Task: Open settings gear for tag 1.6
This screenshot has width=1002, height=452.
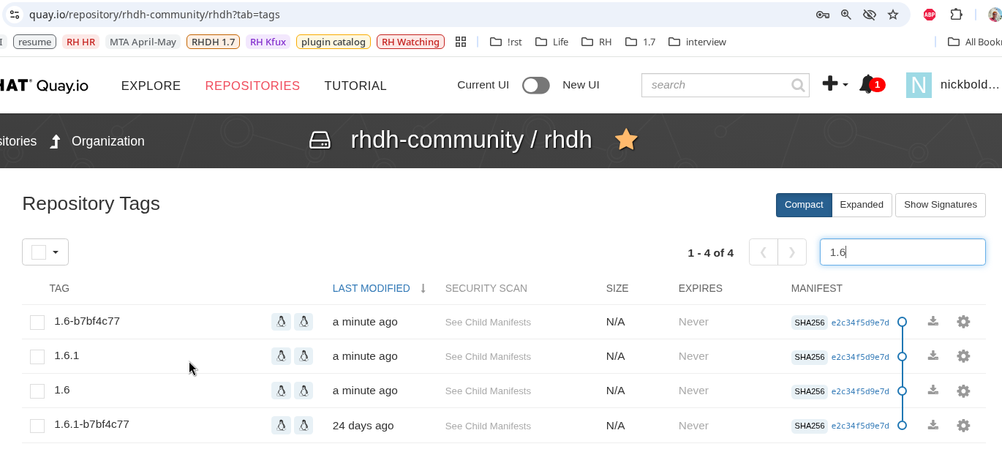Action: tap(963, 391)
